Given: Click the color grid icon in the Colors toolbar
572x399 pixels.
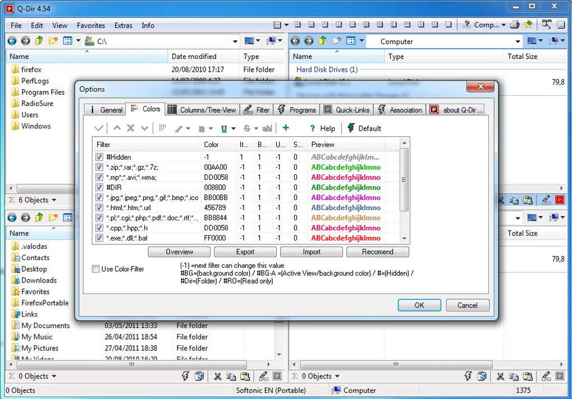Looking at the screenshot, I should (x=162, y=128).
